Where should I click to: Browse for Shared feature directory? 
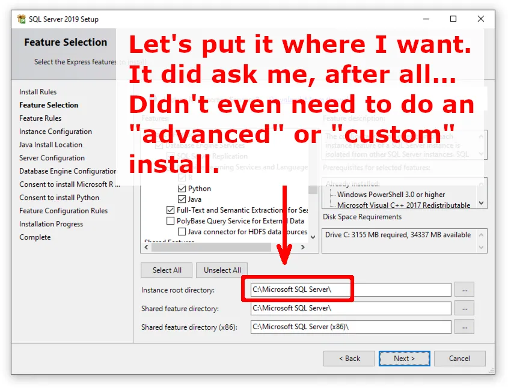tap(464, 308)
